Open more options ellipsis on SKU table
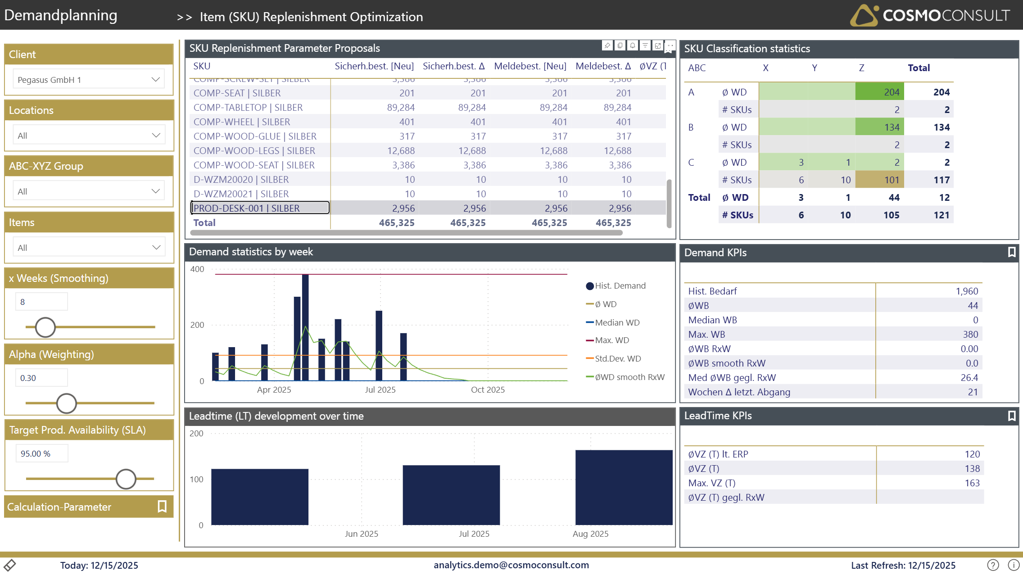Screen dimensions: 1023x575 point(670,45)
